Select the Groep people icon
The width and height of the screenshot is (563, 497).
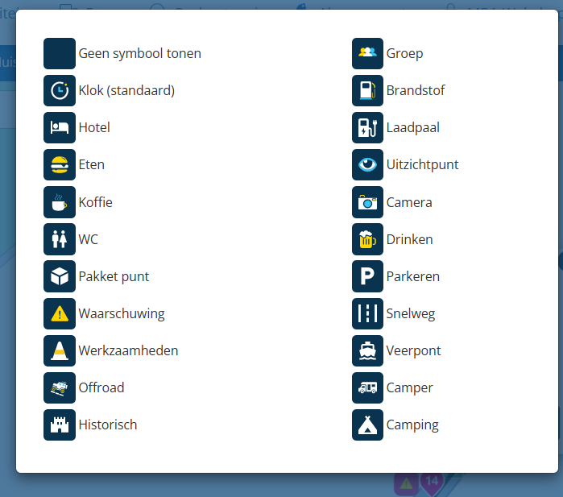coord(367,53)
